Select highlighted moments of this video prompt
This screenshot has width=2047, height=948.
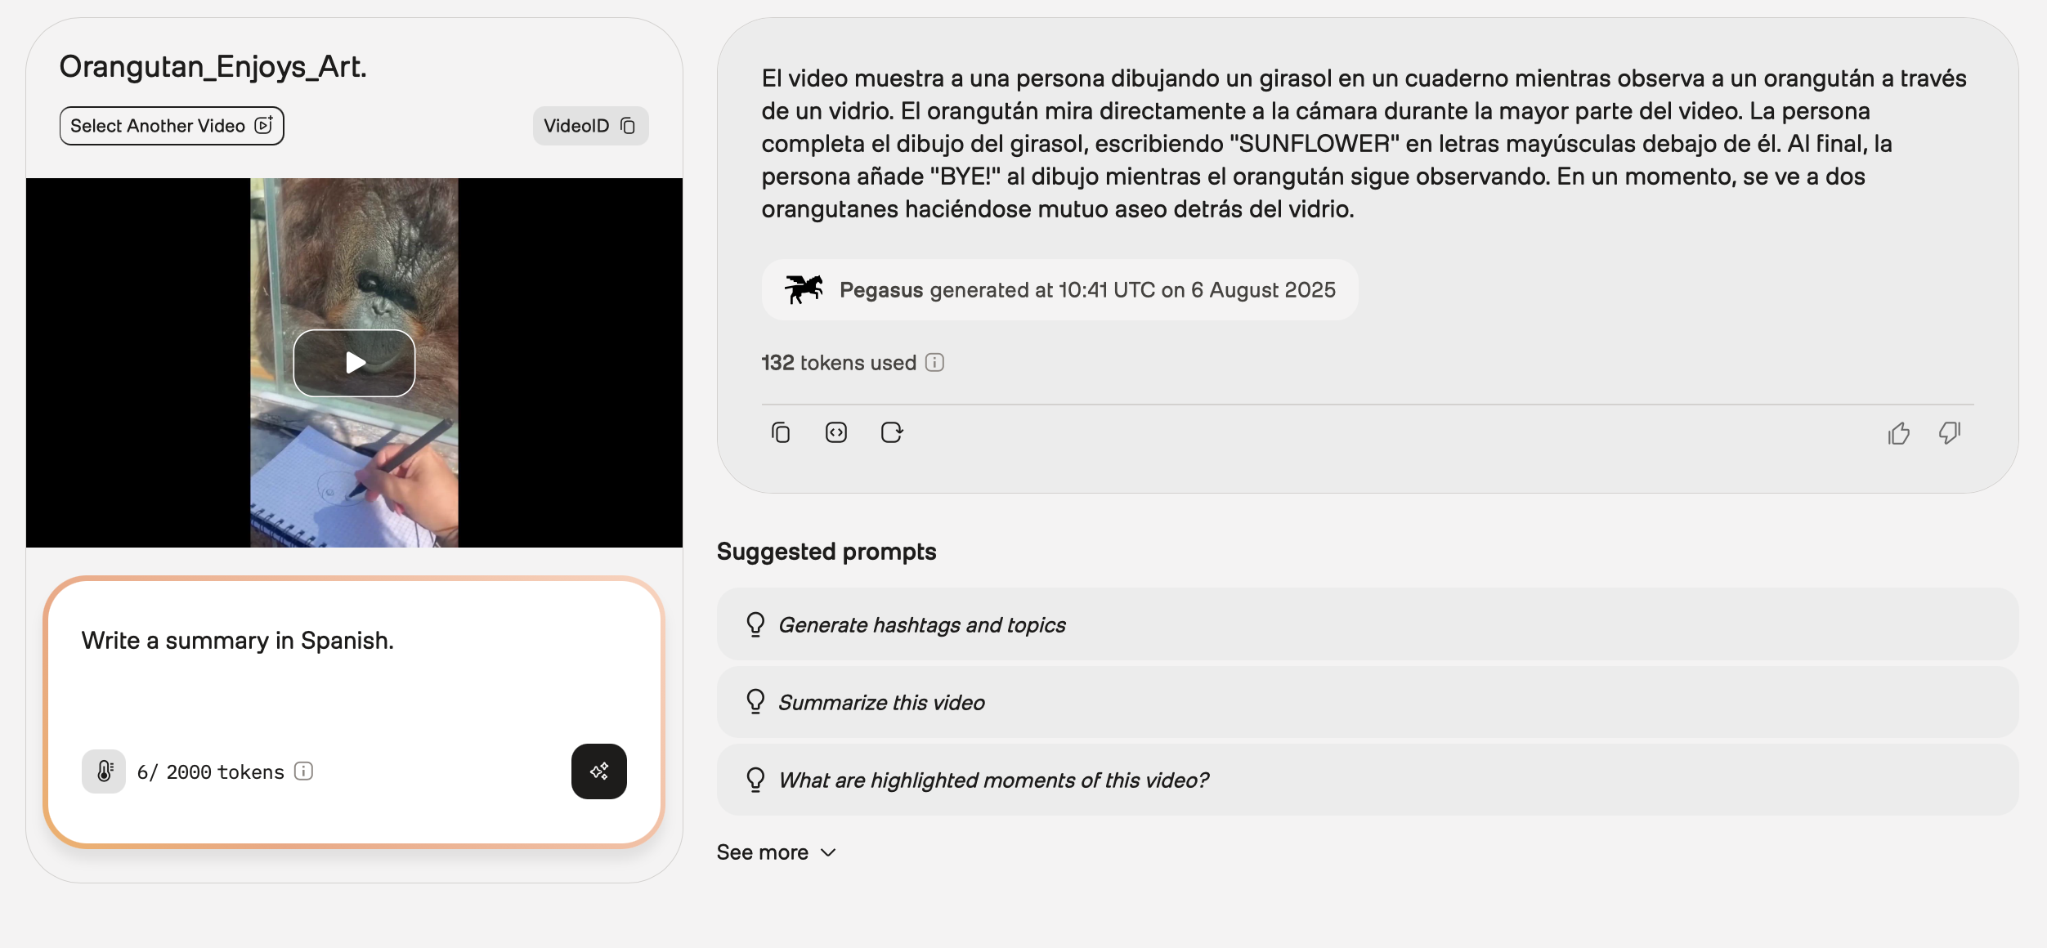1367,780
